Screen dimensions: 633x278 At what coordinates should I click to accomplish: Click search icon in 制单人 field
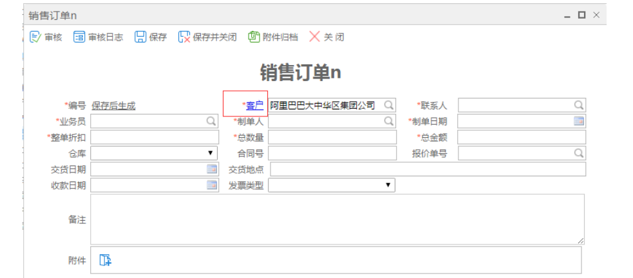coord(389,121)
